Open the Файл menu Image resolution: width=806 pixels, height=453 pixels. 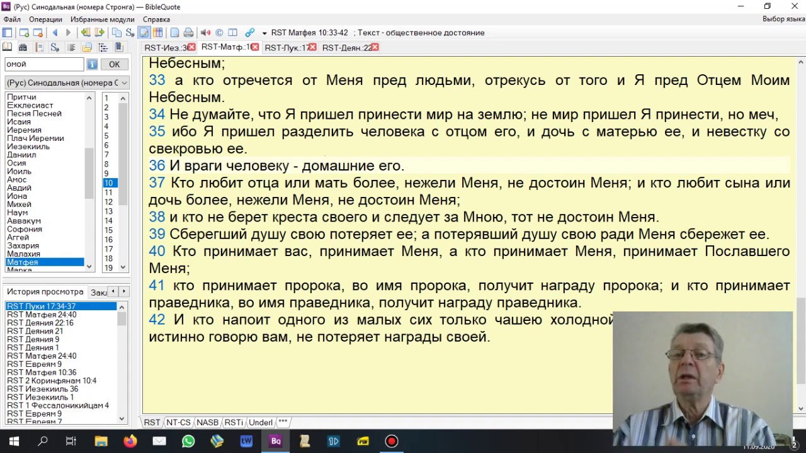pyautogui.click(x=12, y=20)
